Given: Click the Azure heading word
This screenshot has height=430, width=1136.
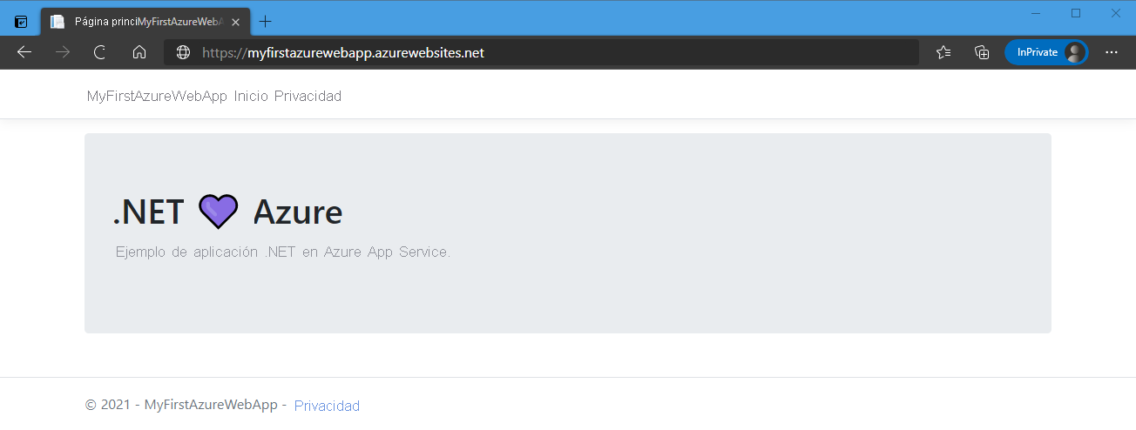Looking at the screenshot, I should (298, 212).
